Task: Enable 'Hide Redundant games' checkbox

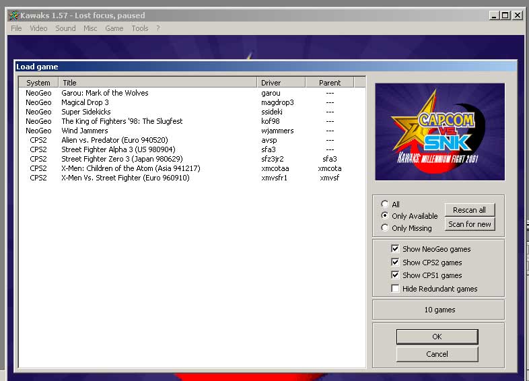Action: point(396,289)
